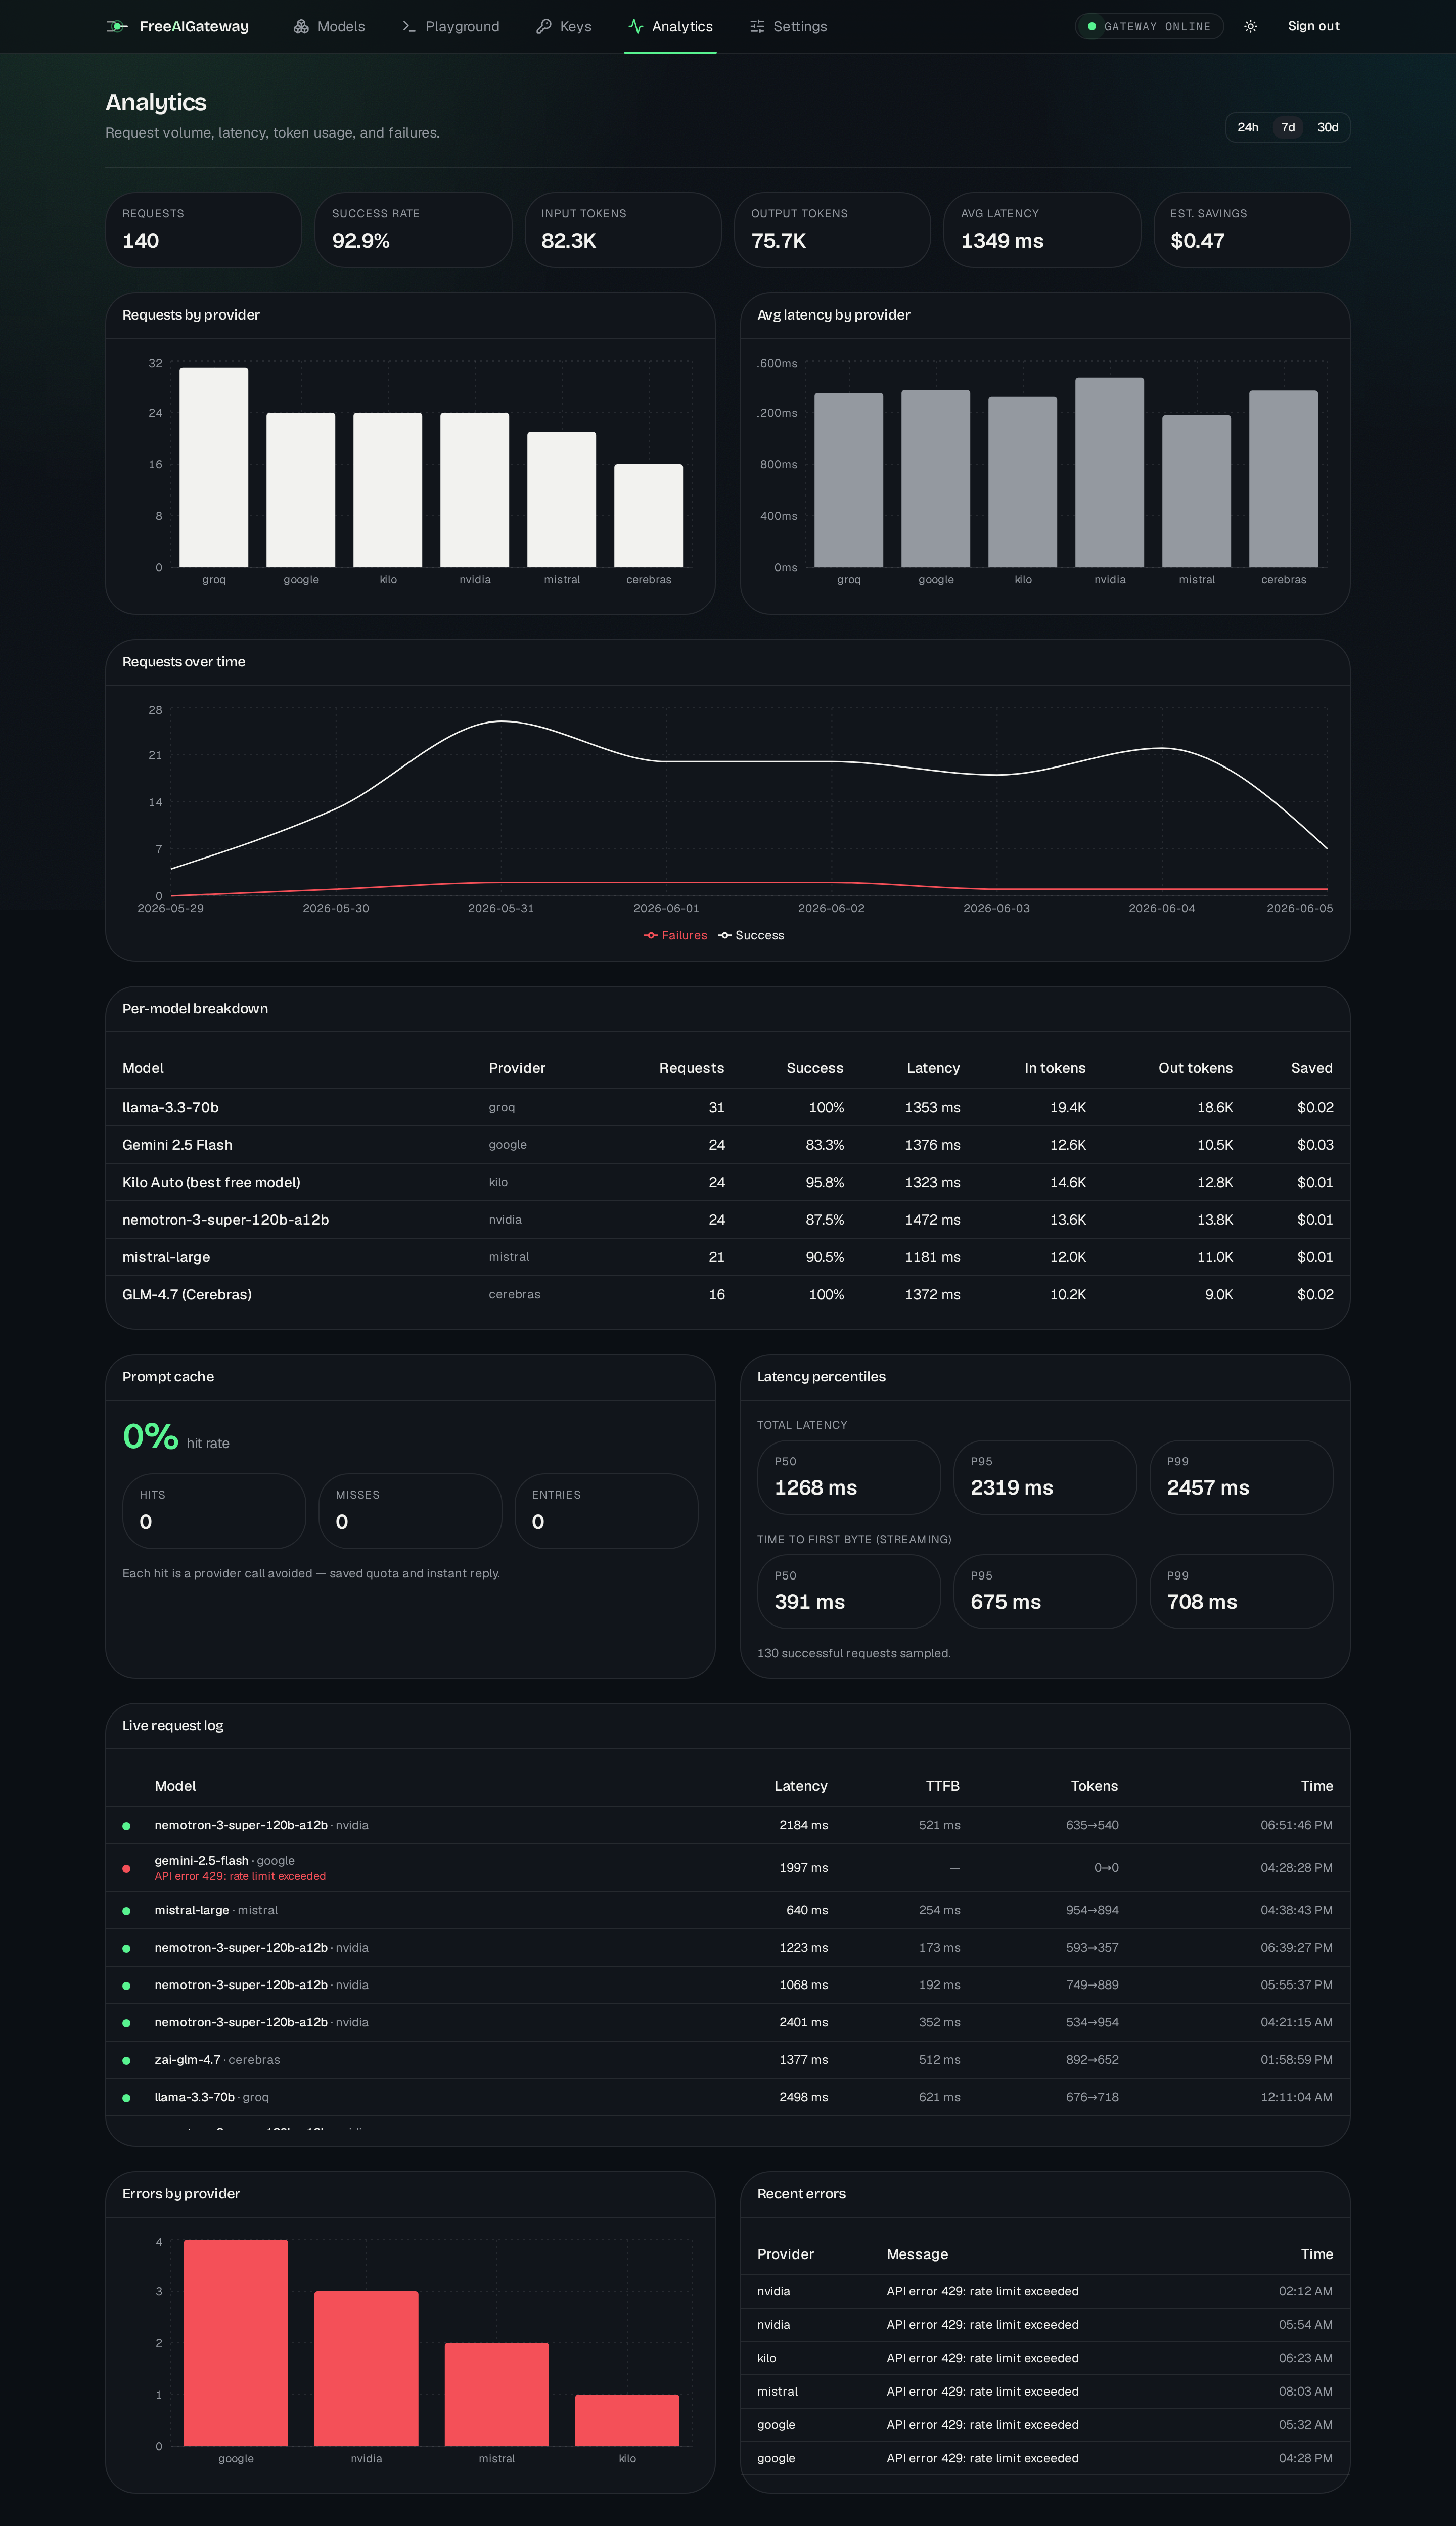The width and height of the screenshot is (1456, 2526).
Task: Click the Avg Latency stat card
Action: pyautogui.click(x=1042, y=230)
